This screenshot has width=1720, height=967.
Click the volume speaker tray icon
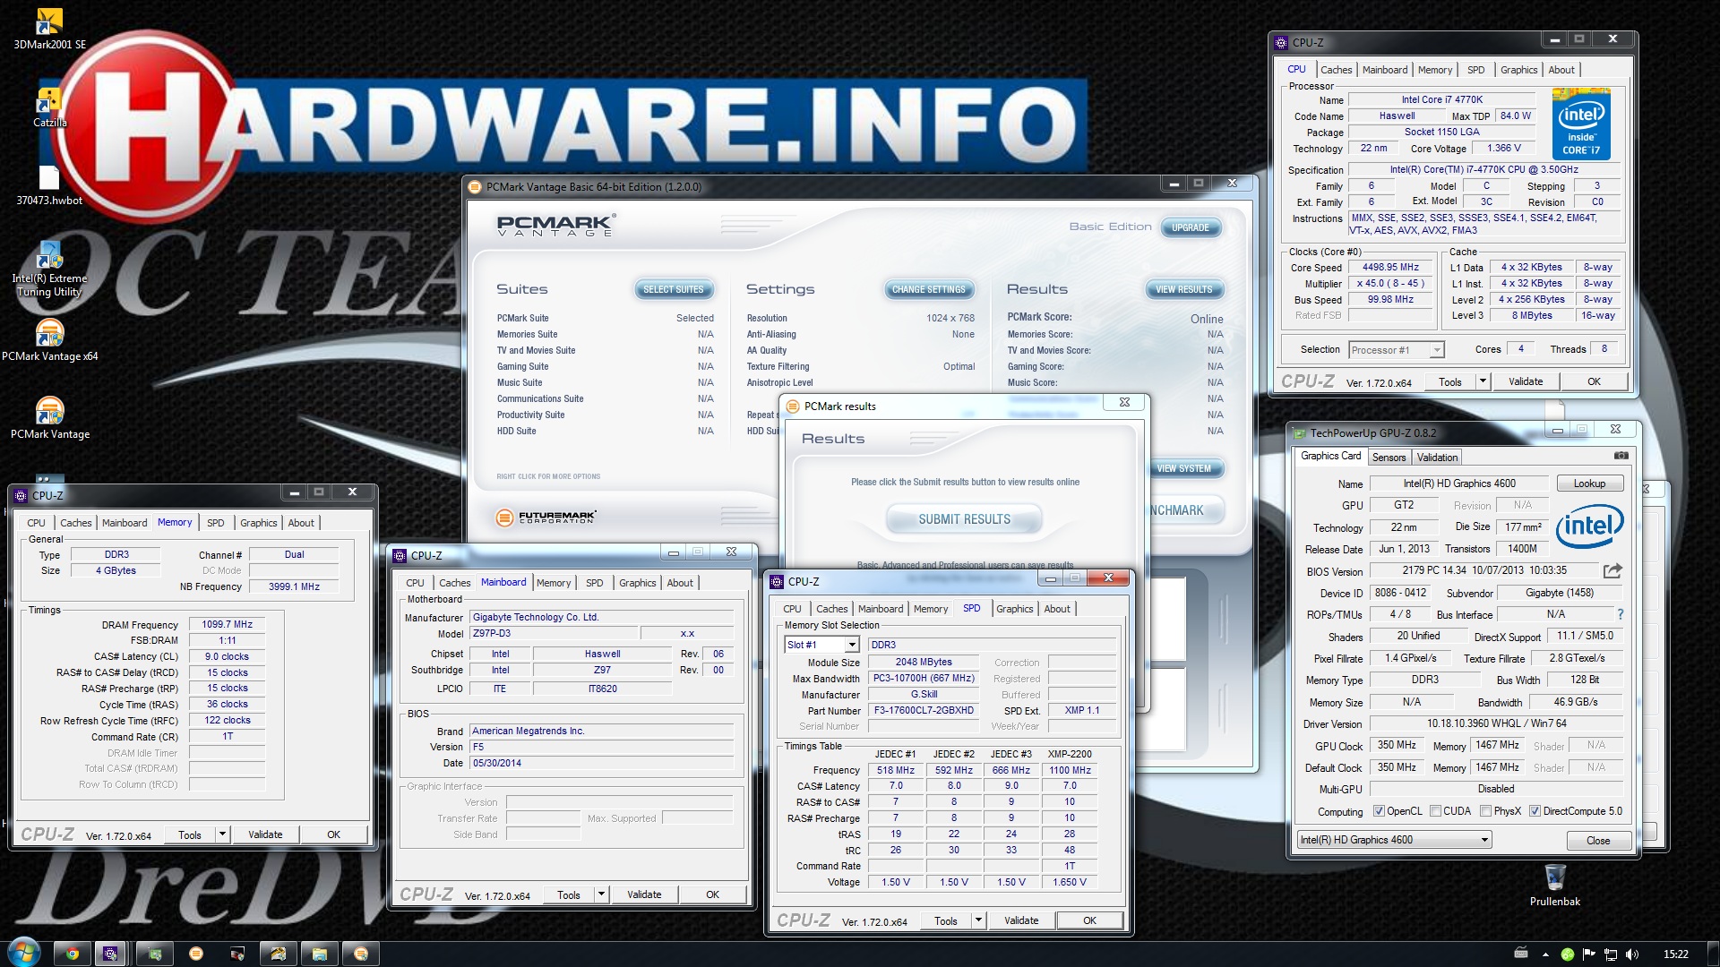(x=1631, y=954)
